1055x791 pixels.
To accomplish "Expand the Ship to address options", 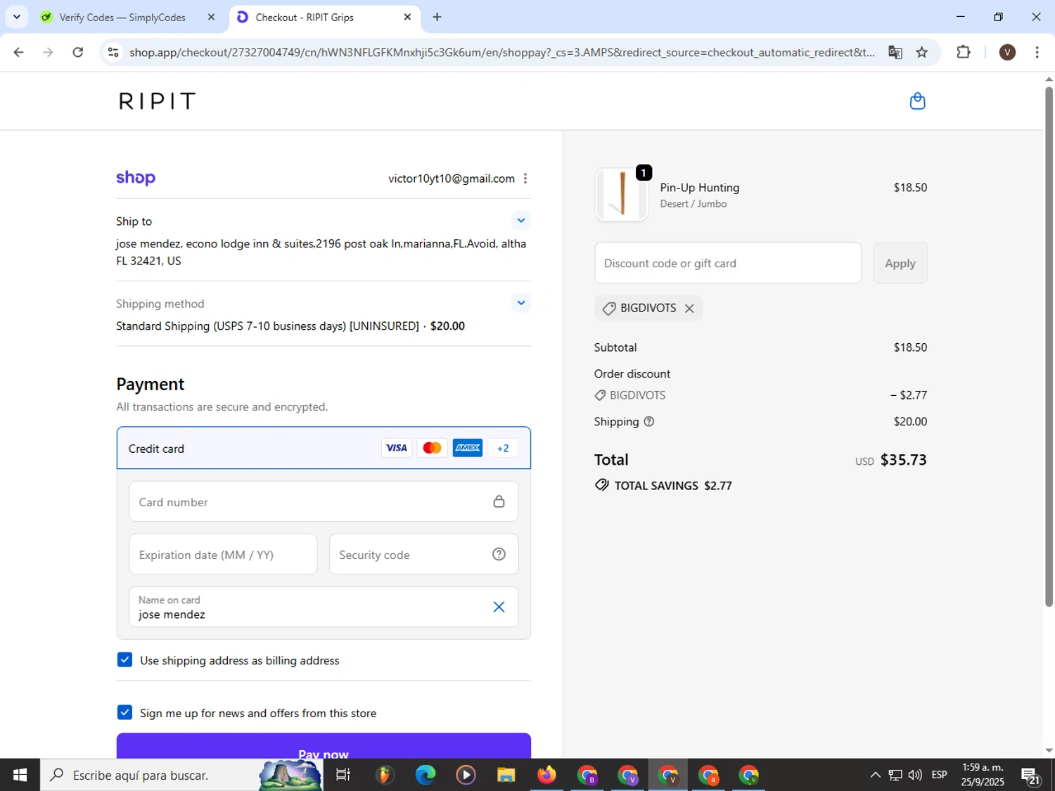I will (521, 220).
